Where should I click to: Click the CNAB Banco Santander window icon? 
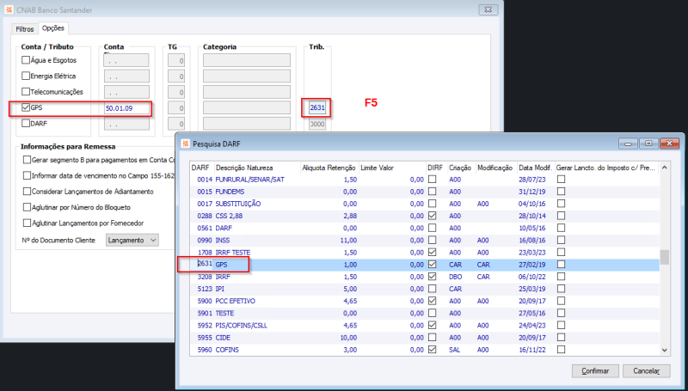pos(9,9)
